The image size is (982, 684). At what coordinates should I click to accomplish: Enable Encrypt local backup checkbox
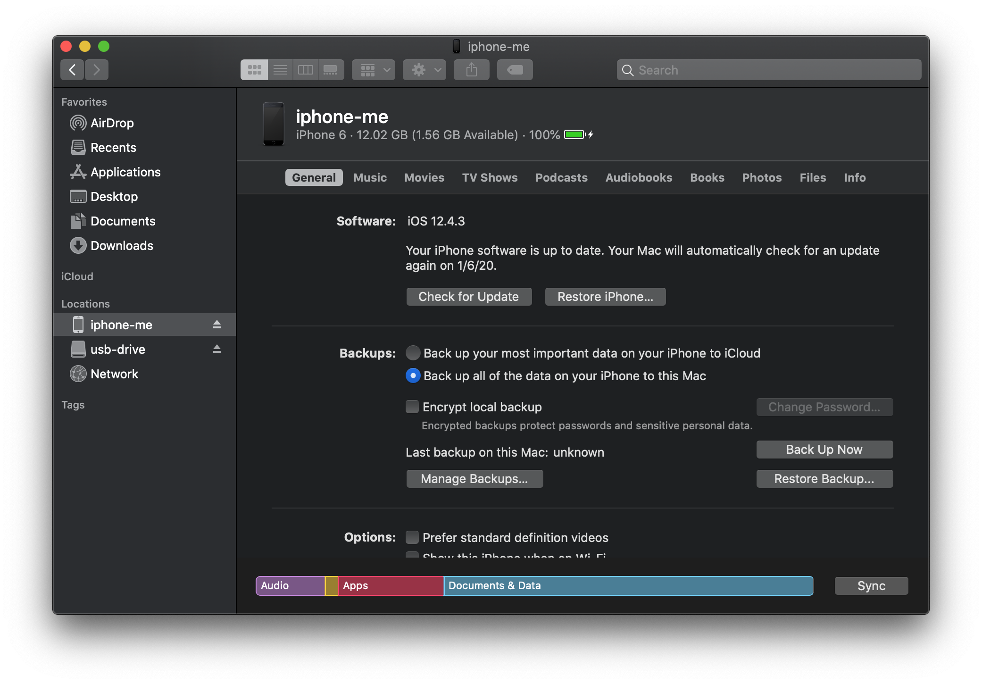[412, 407]
